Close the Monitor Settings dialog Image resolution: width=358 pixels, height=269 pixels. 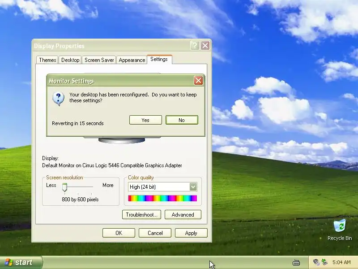point(198,81)
